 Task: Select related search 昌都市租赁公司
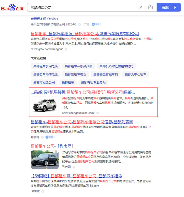pos(44,82)
